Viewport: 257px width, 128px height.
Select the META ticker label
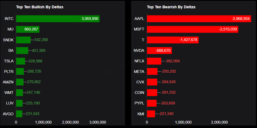[x=139, y=71]
